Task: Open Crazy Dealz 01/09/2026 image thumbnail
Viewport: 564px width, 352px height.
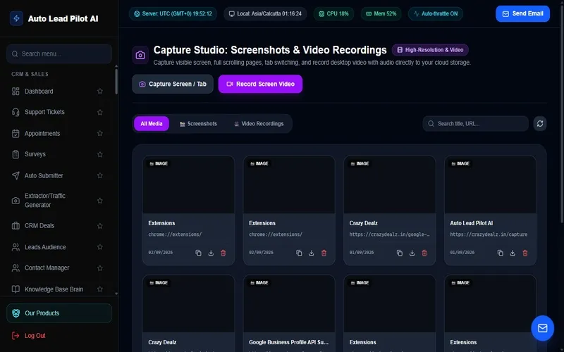Action: tap(390, 184)
